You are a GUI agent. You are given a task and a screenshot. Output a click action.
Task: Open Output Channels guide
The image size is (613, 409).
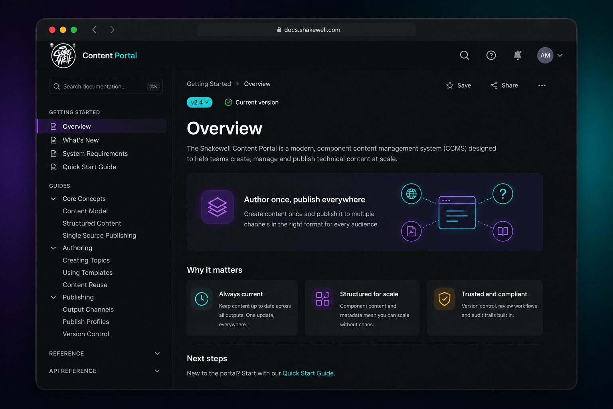88,310
